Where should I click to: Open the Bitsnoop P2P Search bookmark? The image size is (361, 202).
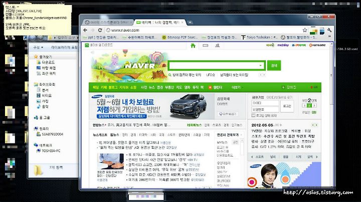tap(179, 37)
